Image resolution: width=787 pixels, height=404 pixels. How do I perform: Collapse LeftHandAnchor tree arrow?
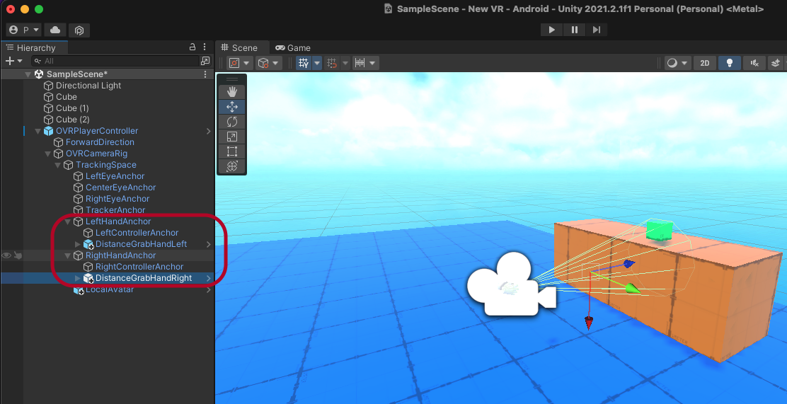(68, 221)
